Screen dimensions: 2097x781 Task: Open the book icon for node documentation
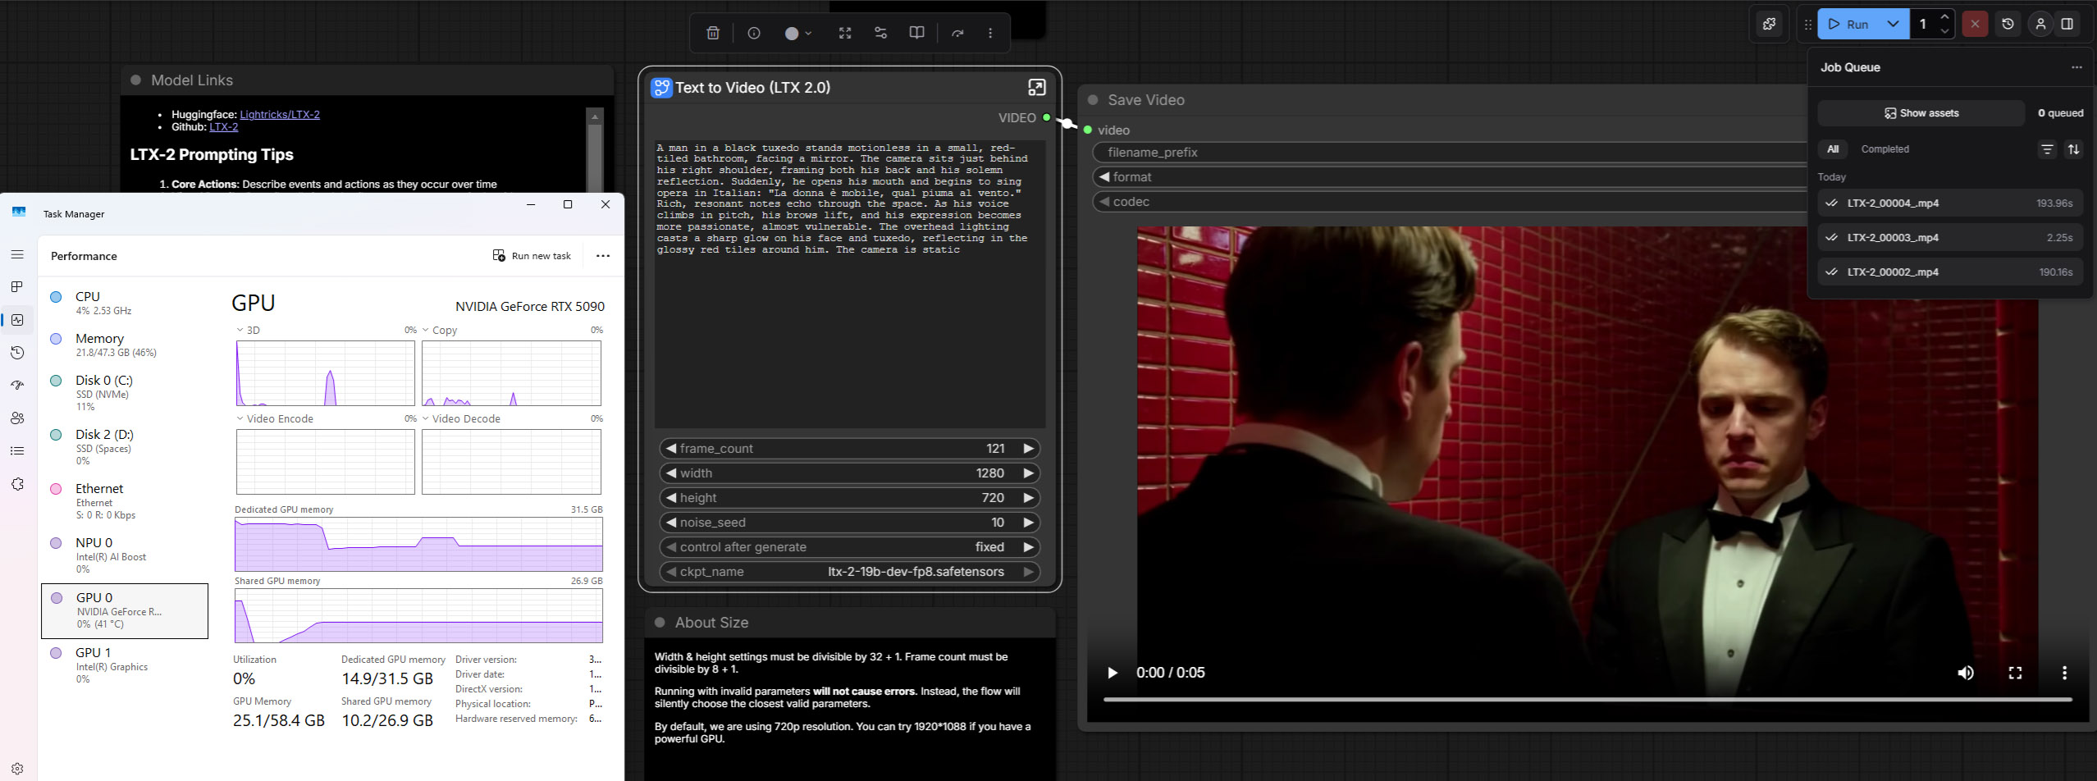tap(916, 34)
